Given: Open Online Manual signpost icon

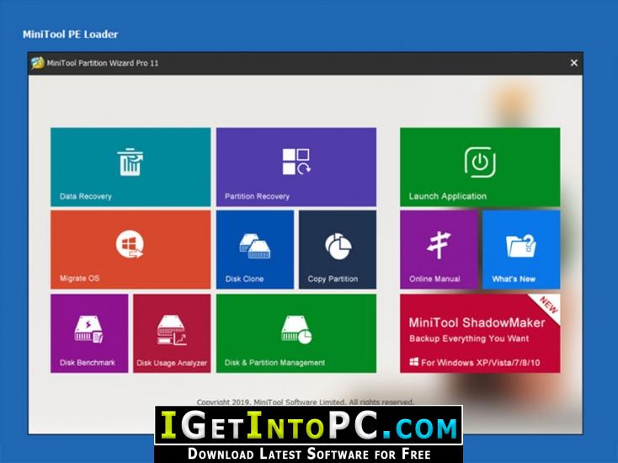Looking at the screenshot, I should pyautogui.click(x=438, y=246).
